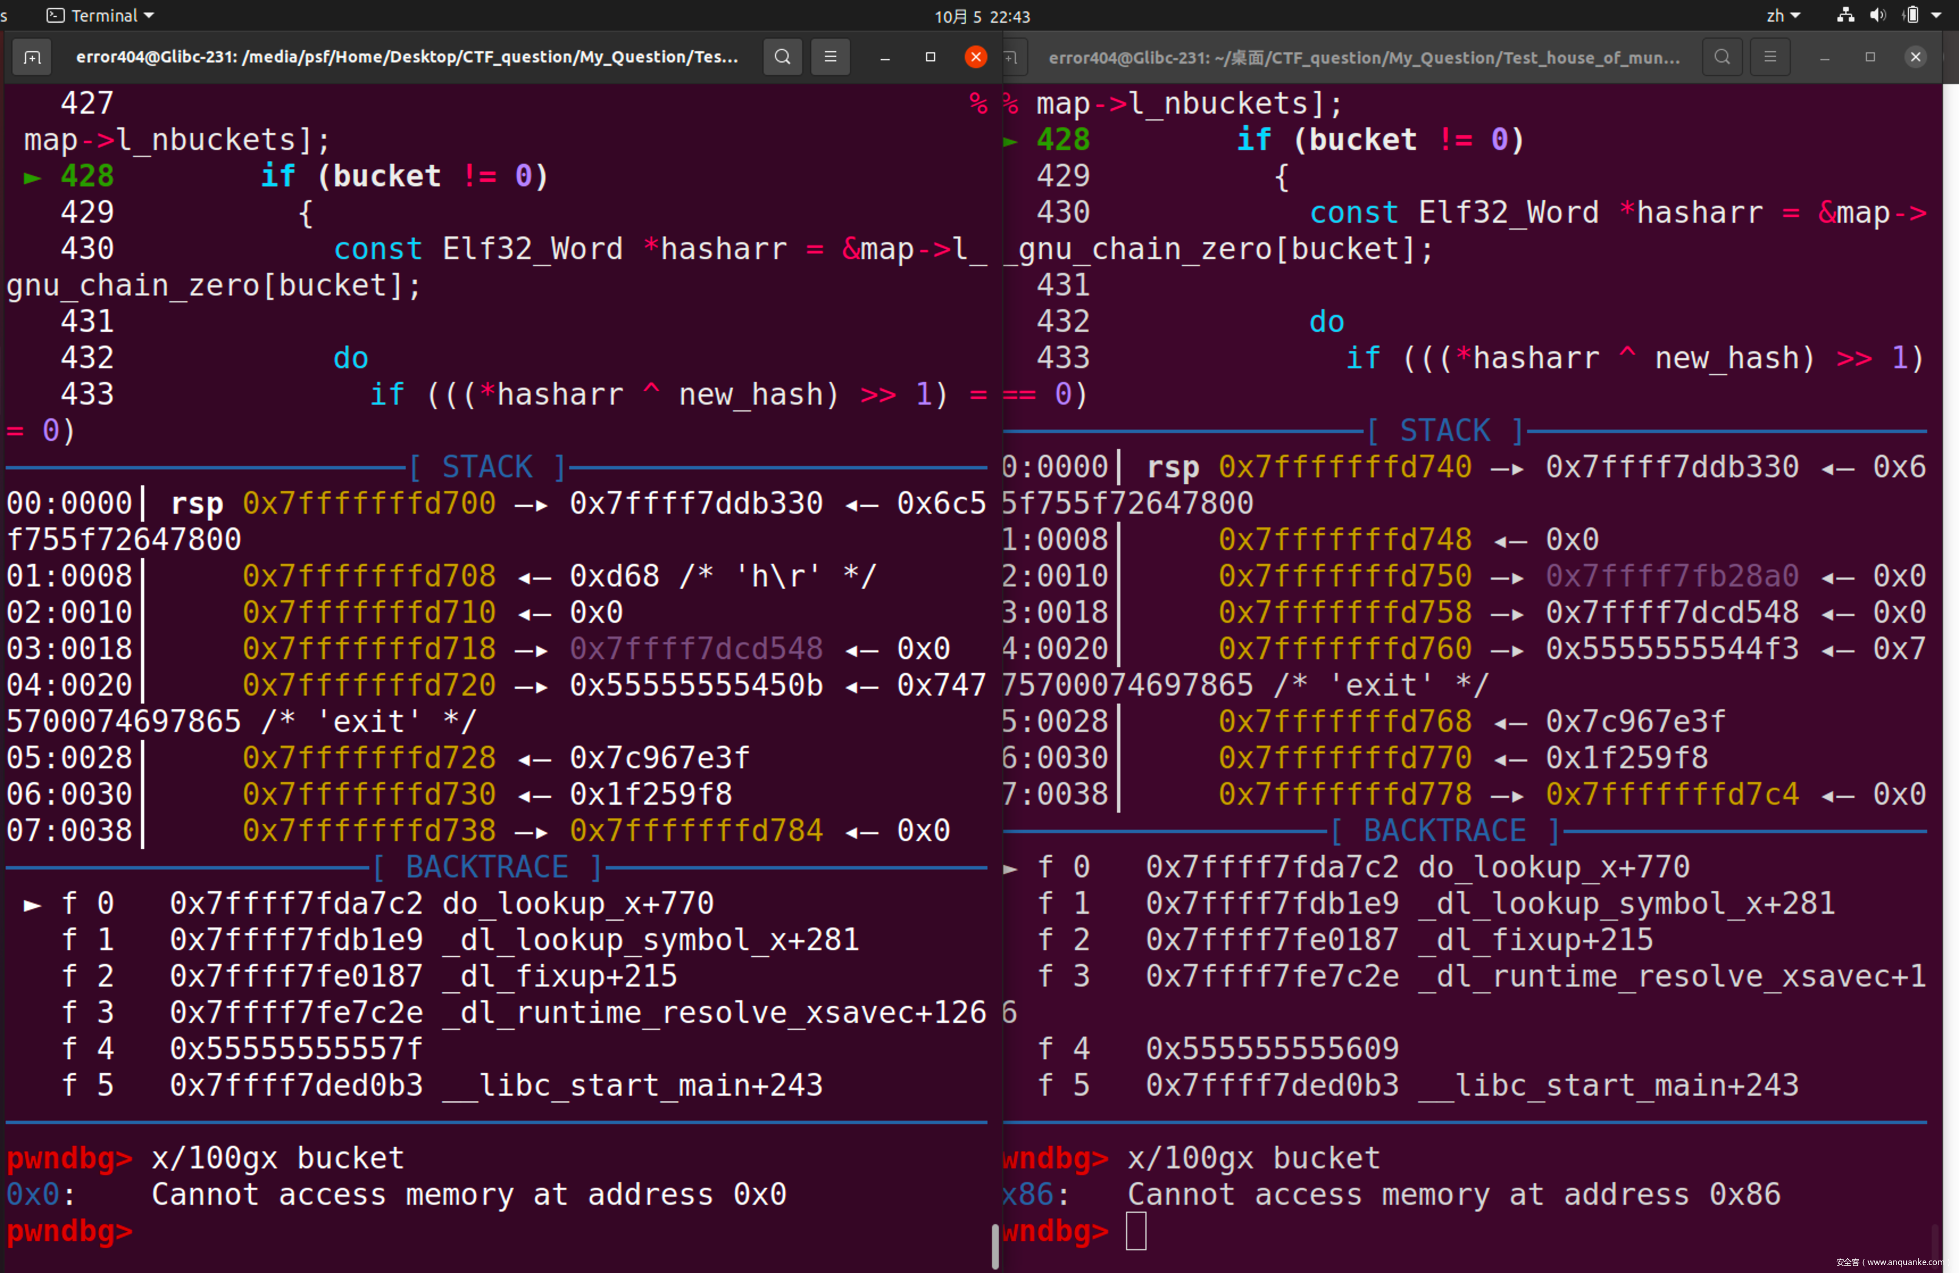Open new tab in left terminal

[32, 57]
